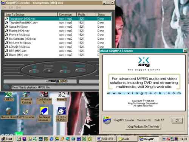Click the music note icon beside Bands (MIX).wav
This screenshot has width=189, height=142.
click(7, 55)
